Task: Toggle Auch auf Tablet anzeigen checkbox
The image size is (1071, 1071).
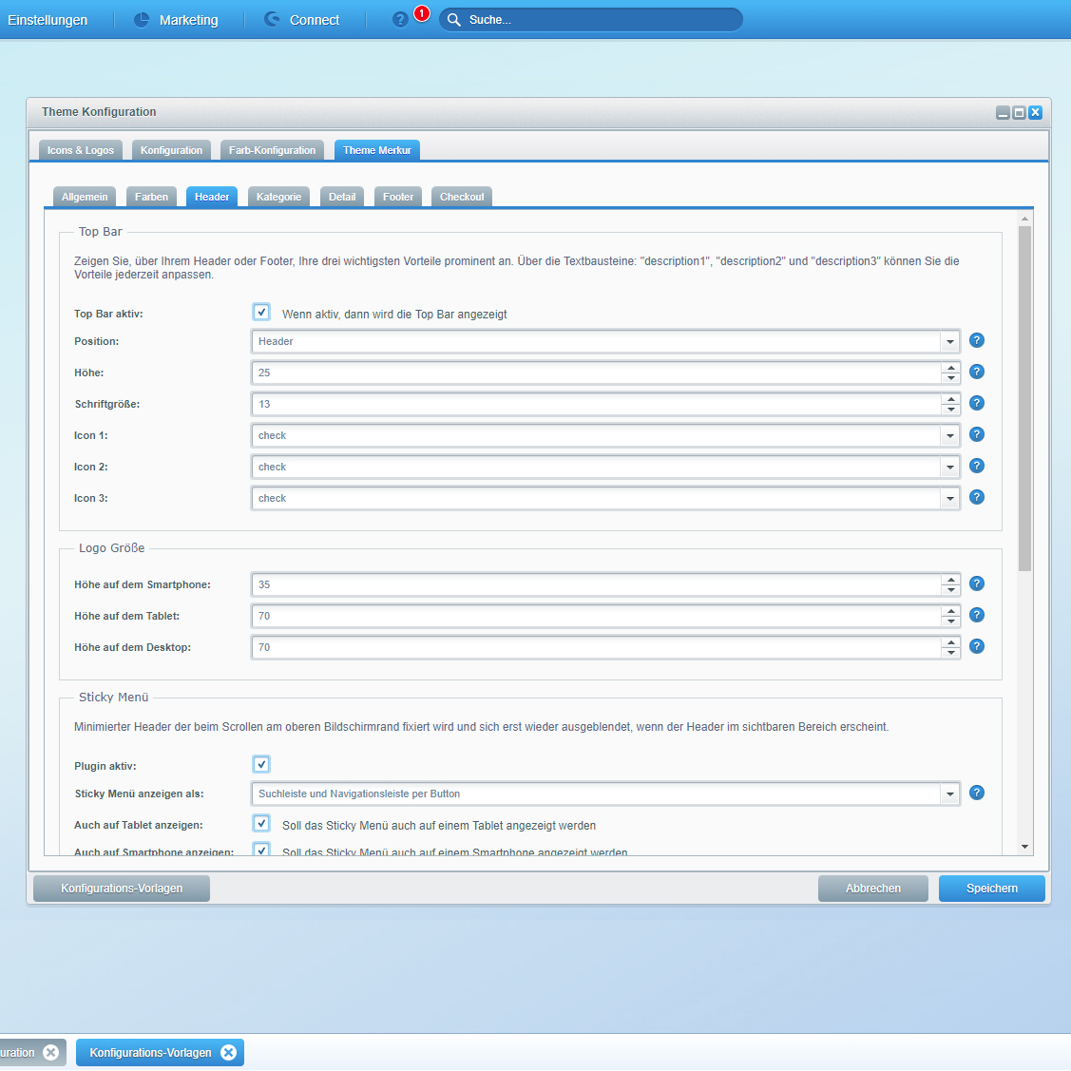Action: (x=261, y=824)
